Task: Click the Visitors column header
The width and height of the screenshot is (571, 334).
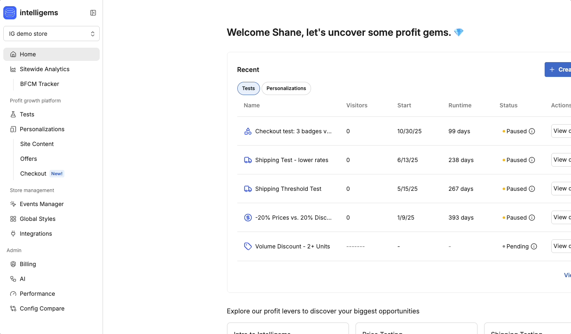Action: 357,105
